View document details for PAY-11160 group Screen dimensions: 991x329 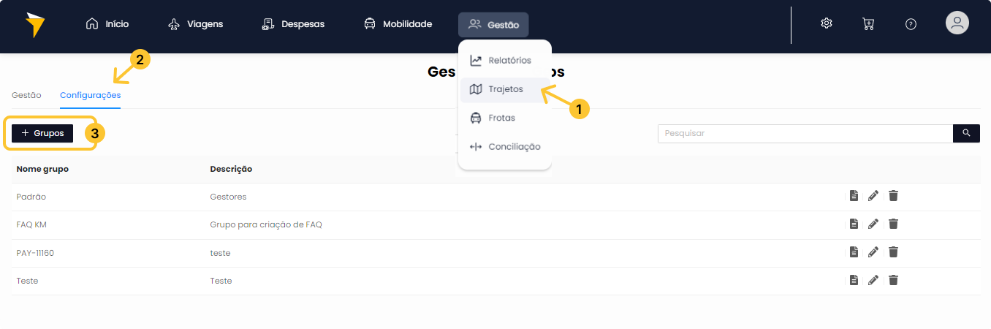(854, 252)
